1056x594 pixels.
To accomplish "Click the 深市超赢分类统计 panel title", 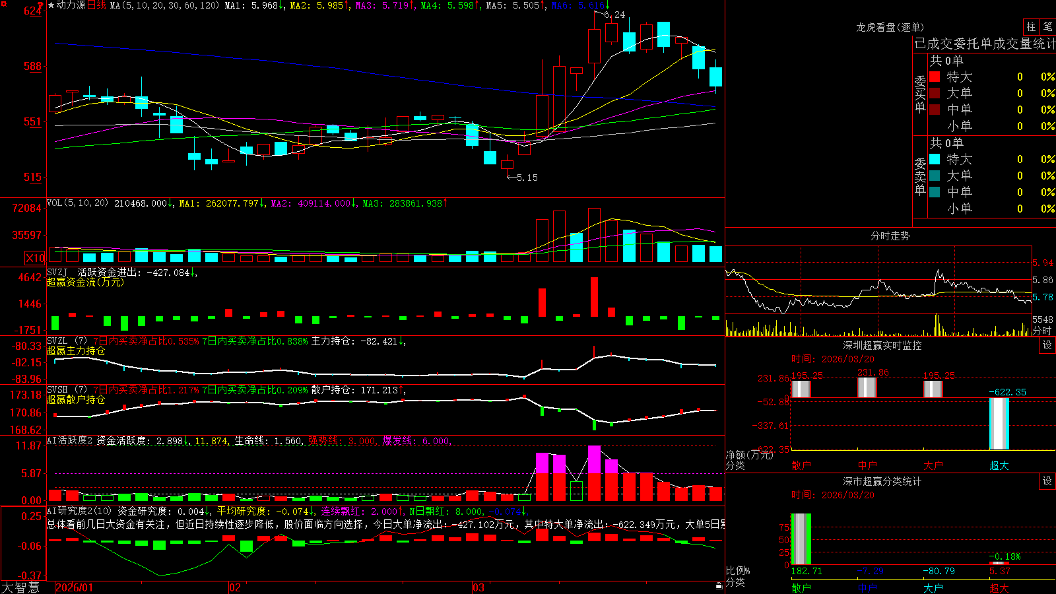I will tap(882, 481).
